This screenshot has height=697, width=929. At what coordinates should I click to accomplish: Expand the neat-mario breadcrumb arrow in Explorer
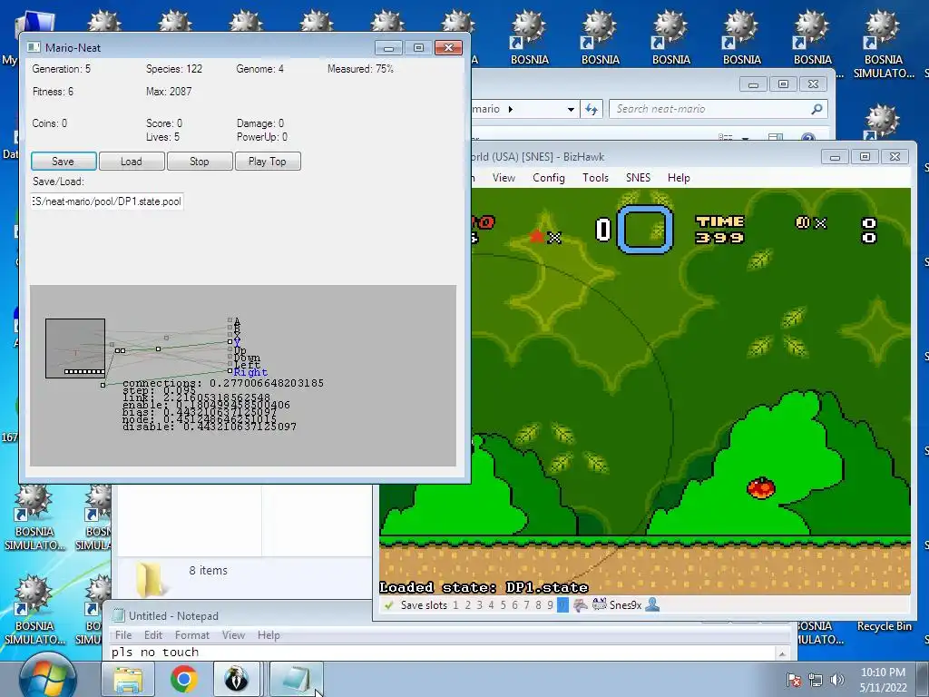[511, 109]
